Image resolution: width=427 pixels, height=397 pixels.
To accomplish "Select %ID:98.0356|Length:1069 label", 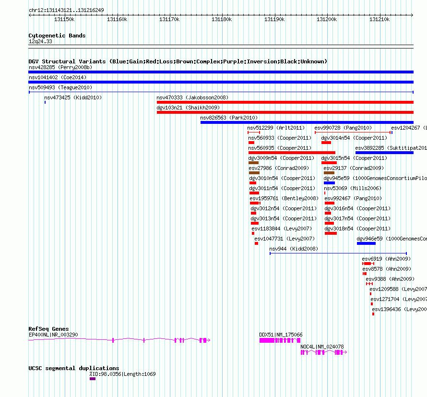I will pos(122,374).
